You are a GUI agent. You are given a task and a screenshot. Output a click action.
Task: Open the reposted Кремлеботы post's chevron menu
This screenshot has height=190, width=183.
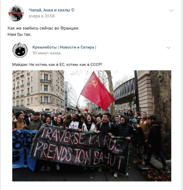click(x=168, y=48)
